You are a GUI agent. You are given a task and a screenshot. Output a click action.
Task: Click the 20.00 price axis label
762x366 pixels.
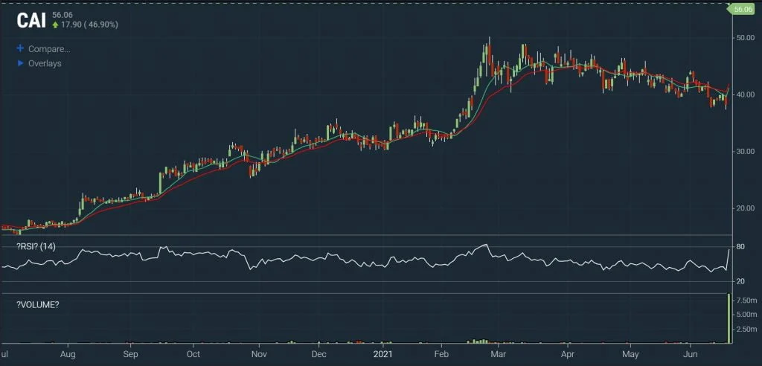744,208
